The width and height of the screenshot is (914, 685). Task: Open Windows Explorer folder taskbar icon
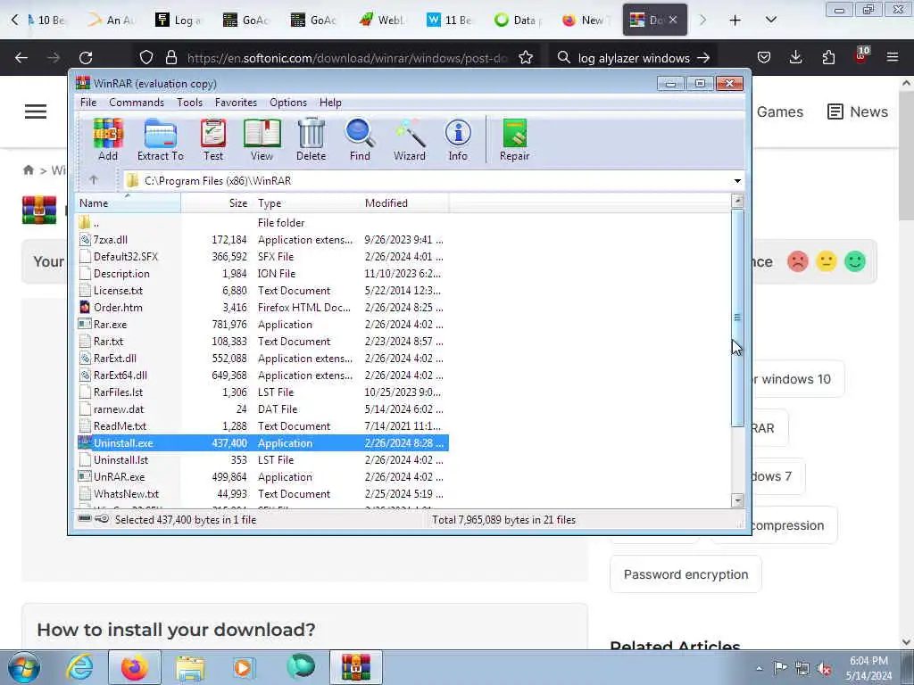pos(190,667)
